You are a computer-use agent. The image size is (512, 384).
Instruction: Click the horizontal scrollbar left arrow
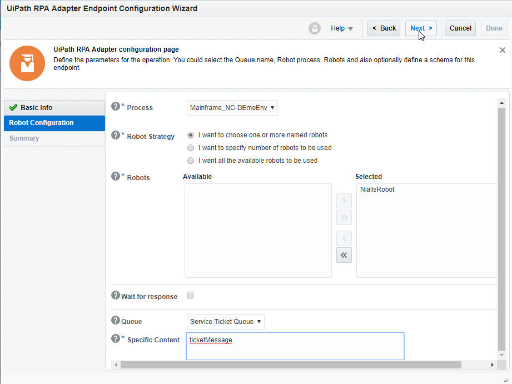(116, 365)
